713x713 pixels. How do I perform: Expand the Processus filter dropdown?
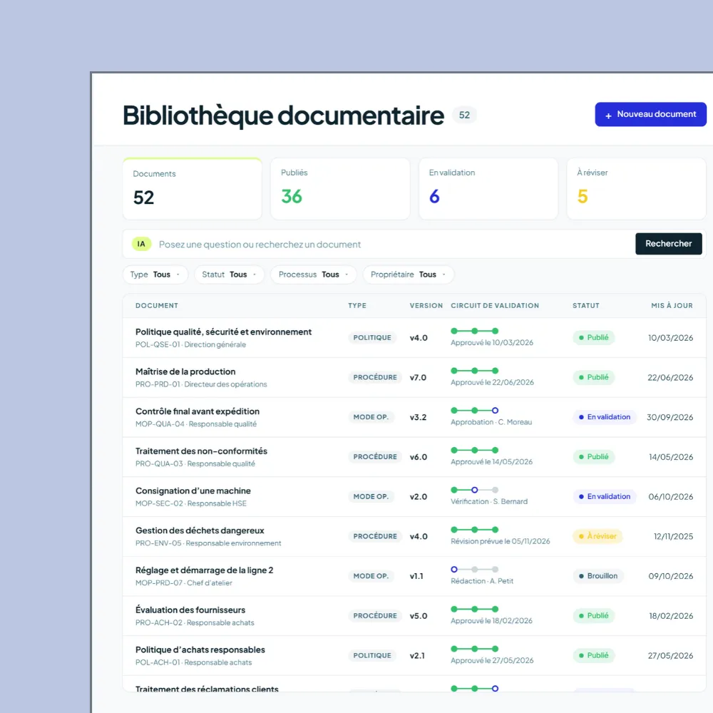(x=313, y=275)
